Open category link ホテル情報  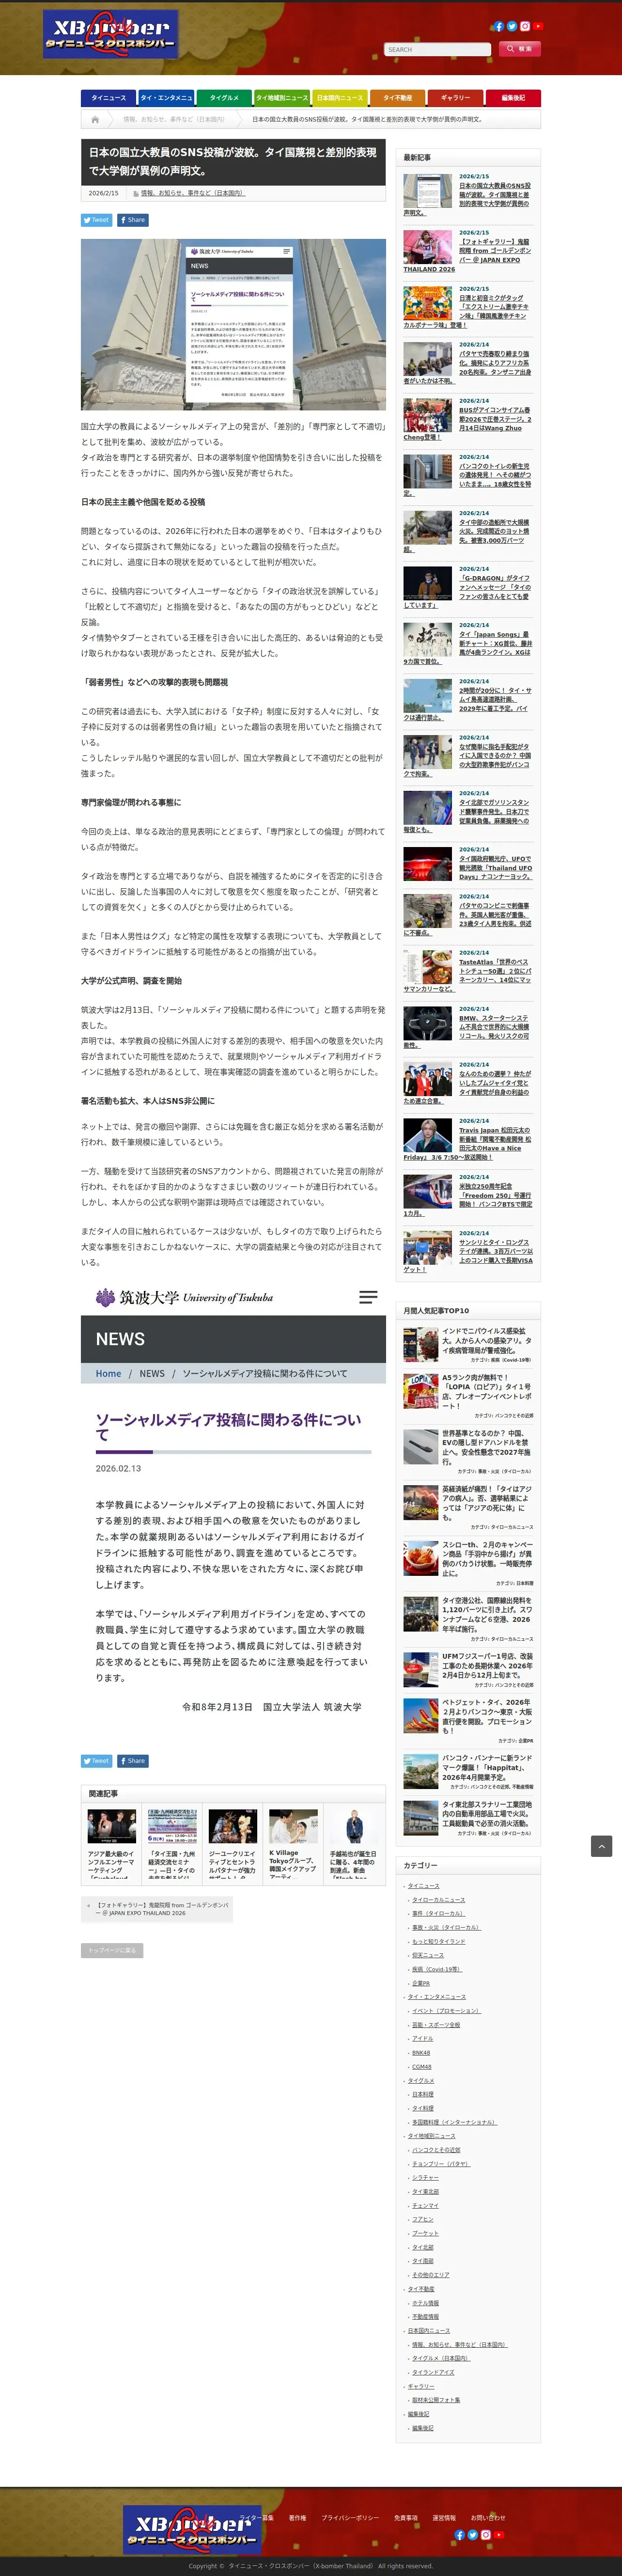[425, 2303]
